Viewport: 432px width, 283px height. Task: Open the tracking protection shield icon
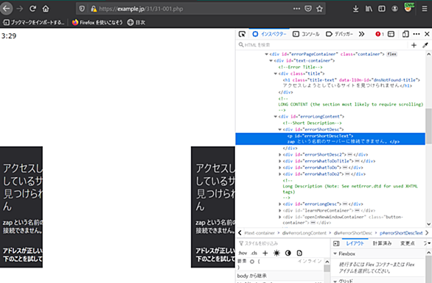point(82,9)
